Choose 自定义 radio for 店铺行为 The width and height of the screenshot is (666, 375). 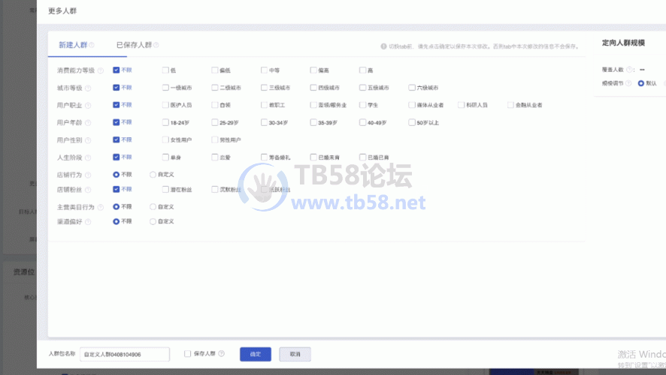click(153, 175)
